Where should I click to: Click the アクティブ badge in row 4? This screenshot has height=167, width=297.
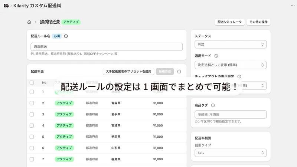(64, 125)
